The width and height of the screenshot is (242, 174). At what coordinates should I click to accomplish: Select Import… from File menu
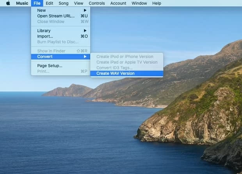click(x=60, y=36)
